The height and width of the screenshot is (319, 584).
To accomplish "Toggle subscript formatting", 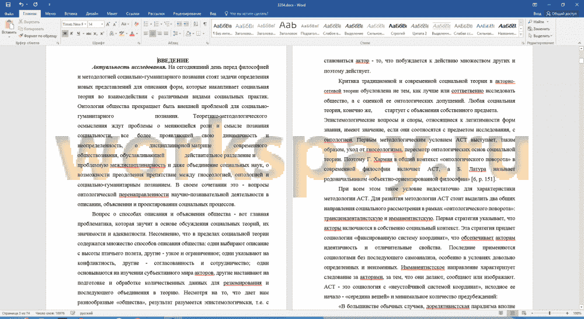I will coord(95,33).
